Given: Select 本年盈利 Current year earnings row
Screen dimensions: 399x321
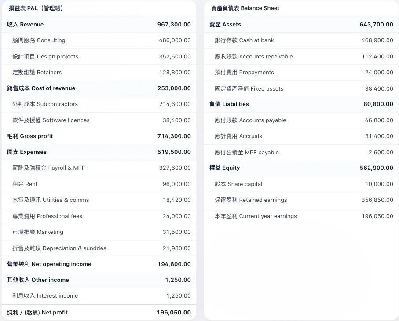Looking at the screenshot, I should coord(301,216).
